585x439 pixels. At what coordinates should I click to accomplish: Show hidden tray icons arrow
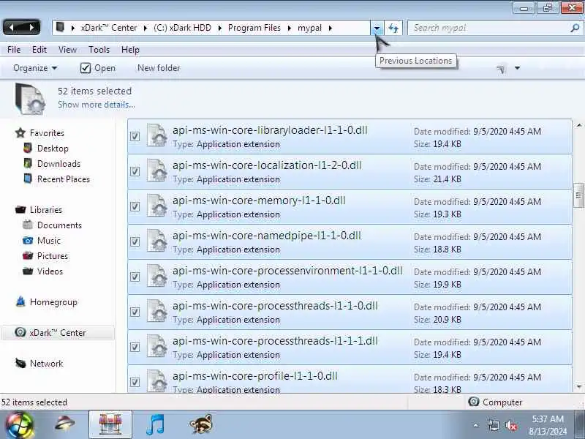point(476,425)
